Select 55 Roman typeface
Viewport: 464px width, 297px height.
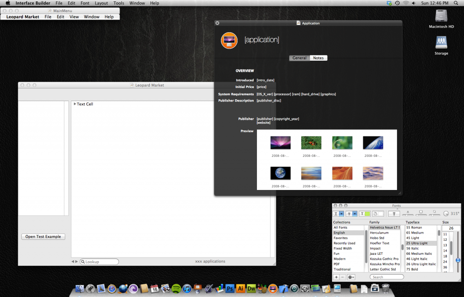[x=421, y=228]
